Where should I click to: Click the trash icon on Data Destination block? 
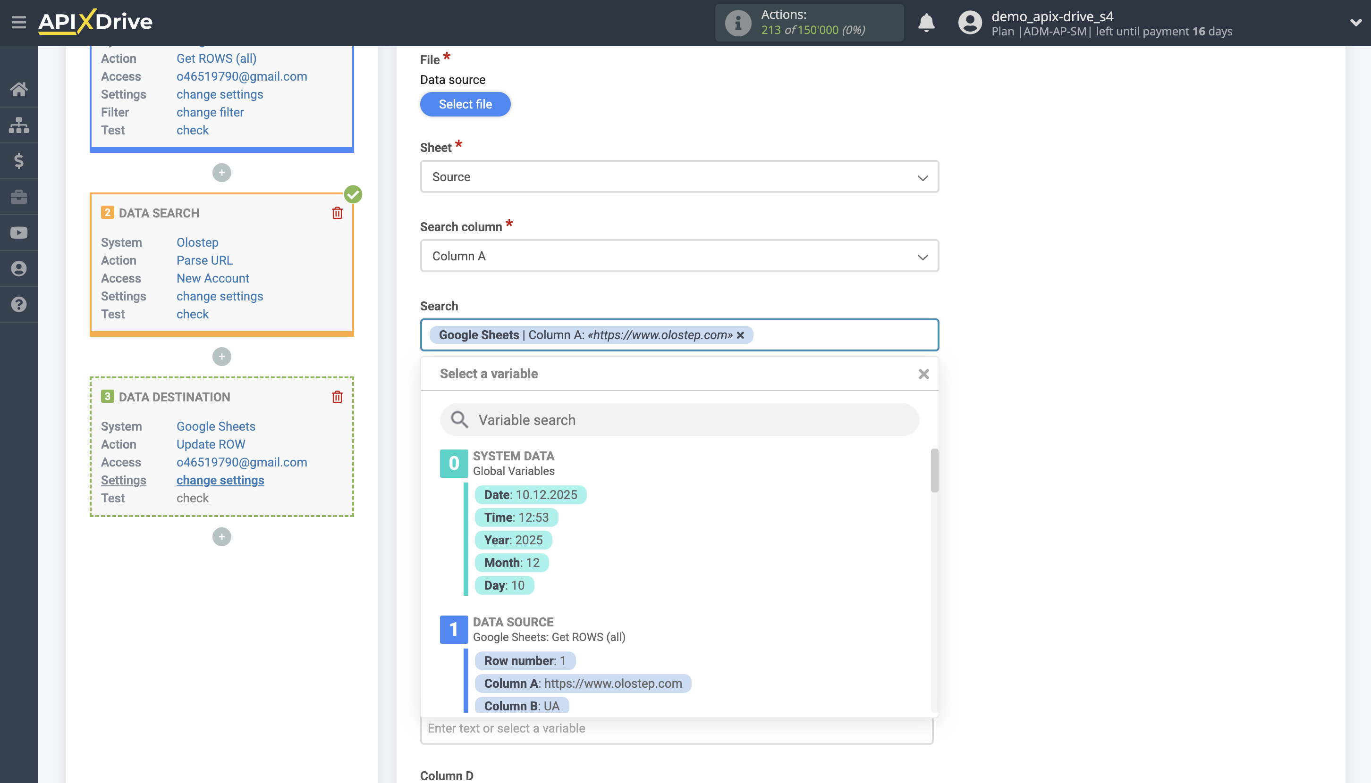point(338,396)
